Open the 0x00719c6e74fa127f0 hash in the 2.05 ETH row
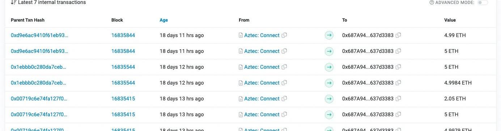Viewport: 501px width, 131px height. (39, 99)
